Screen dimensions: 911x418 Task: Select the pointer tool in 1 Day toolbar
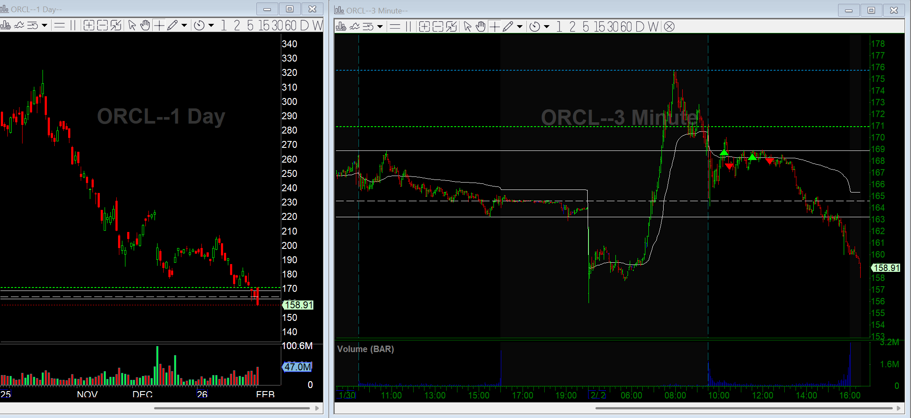coord(132,26)
